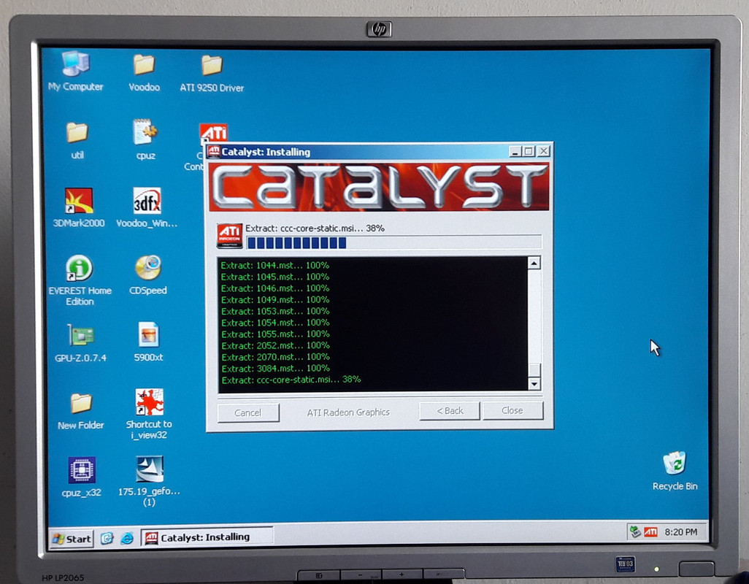
Task: Click the status text above progress bar
Action: (315, 228)
